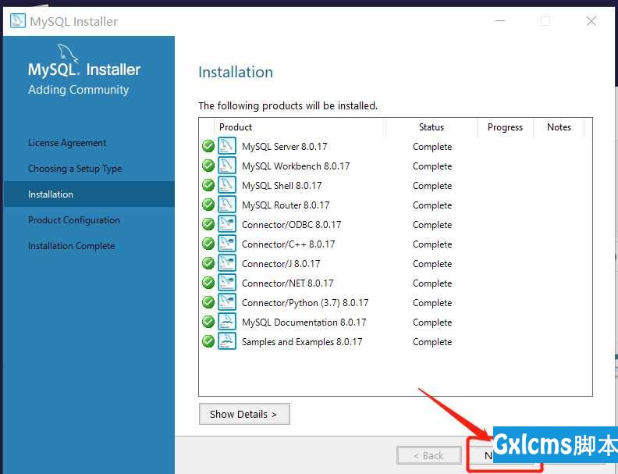Click green check next to MySQL Workbench

pos(208,166)
